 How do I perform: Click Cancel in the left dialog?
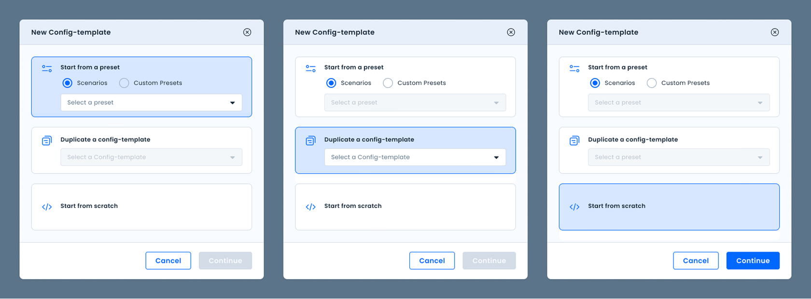tap(168, 260)
